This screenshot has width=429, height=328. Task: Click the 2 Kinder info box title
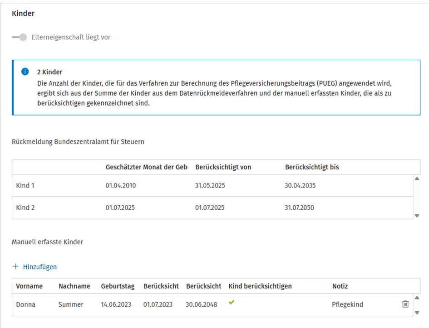pyautogui.click(x=50, y=72)
